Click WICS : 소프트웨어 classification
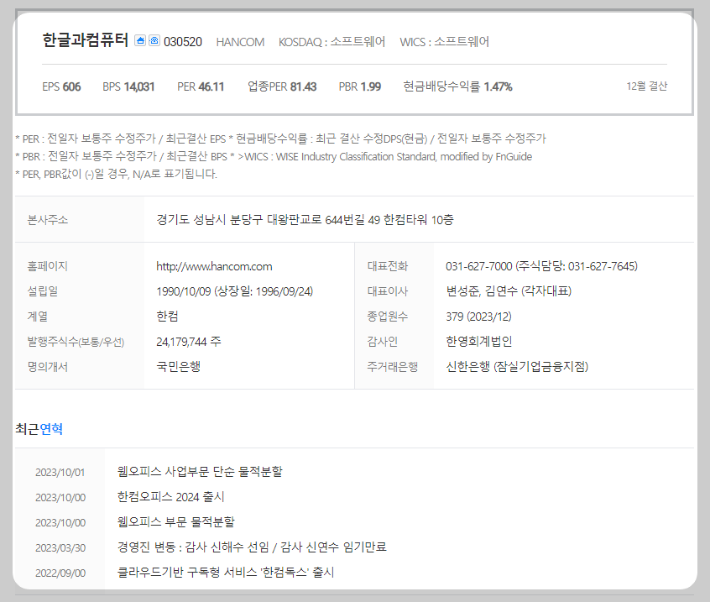The height and width of the screenshot is (602, 710). pos(444,42)
